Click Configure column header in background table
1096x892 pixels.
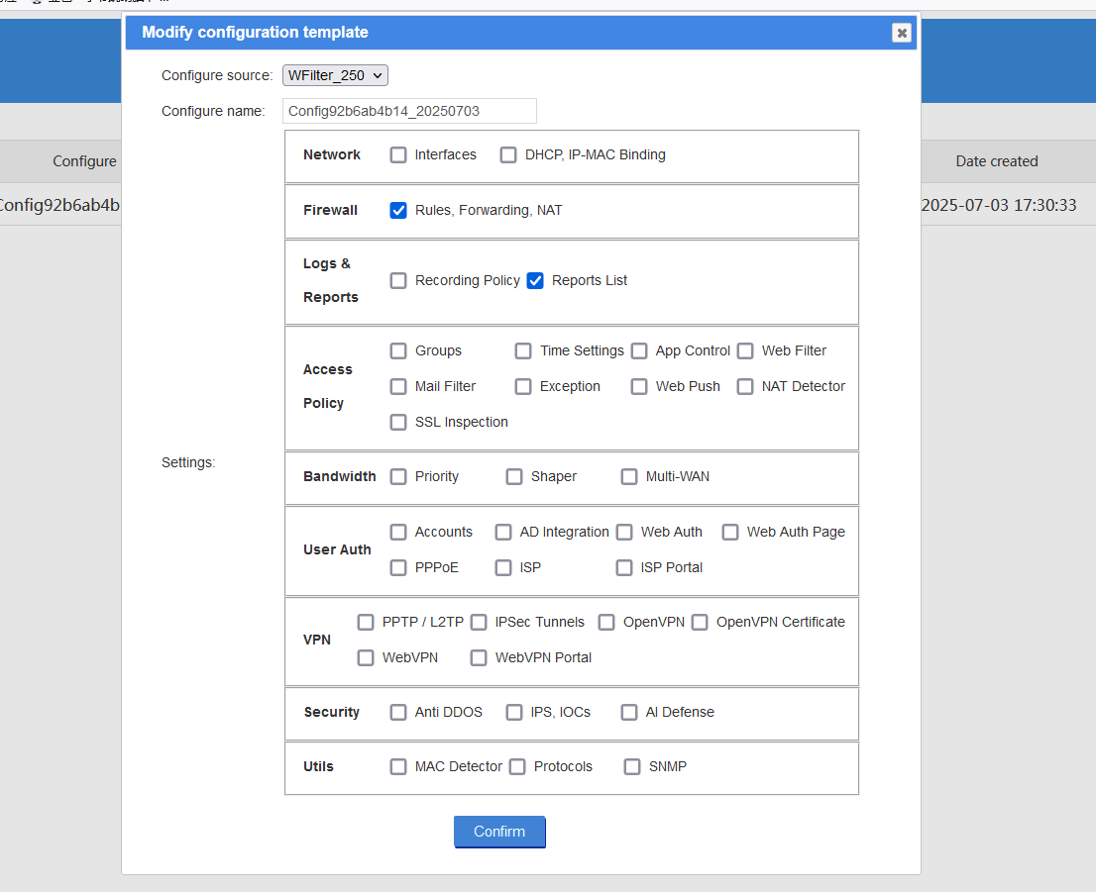pyautogui.click(x=84, y=161)
